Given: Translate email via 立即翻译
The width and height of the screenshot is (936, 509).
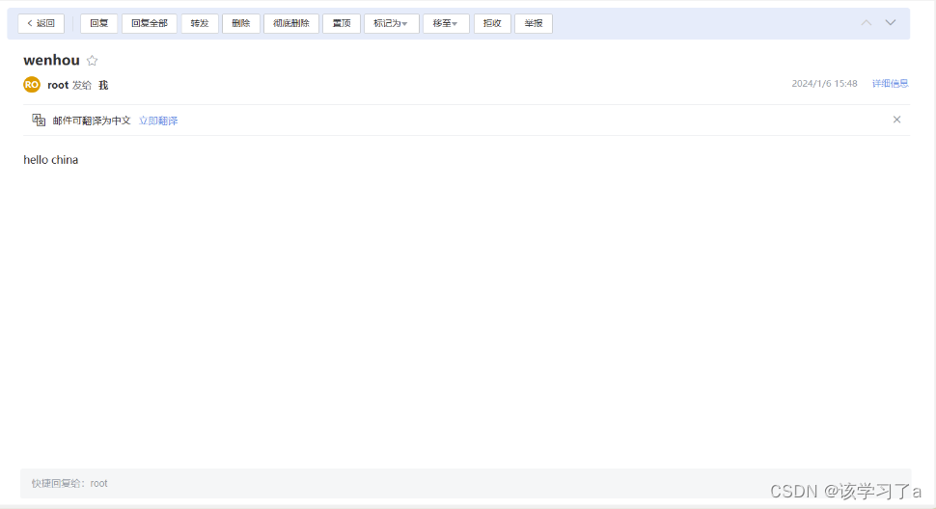Looking at the screenshot, I should (158, 121).
